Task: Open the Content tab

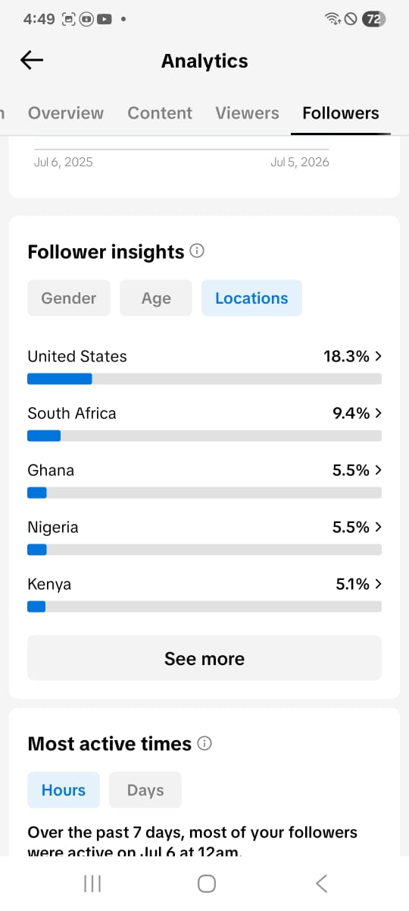Action: pos(160,113)
